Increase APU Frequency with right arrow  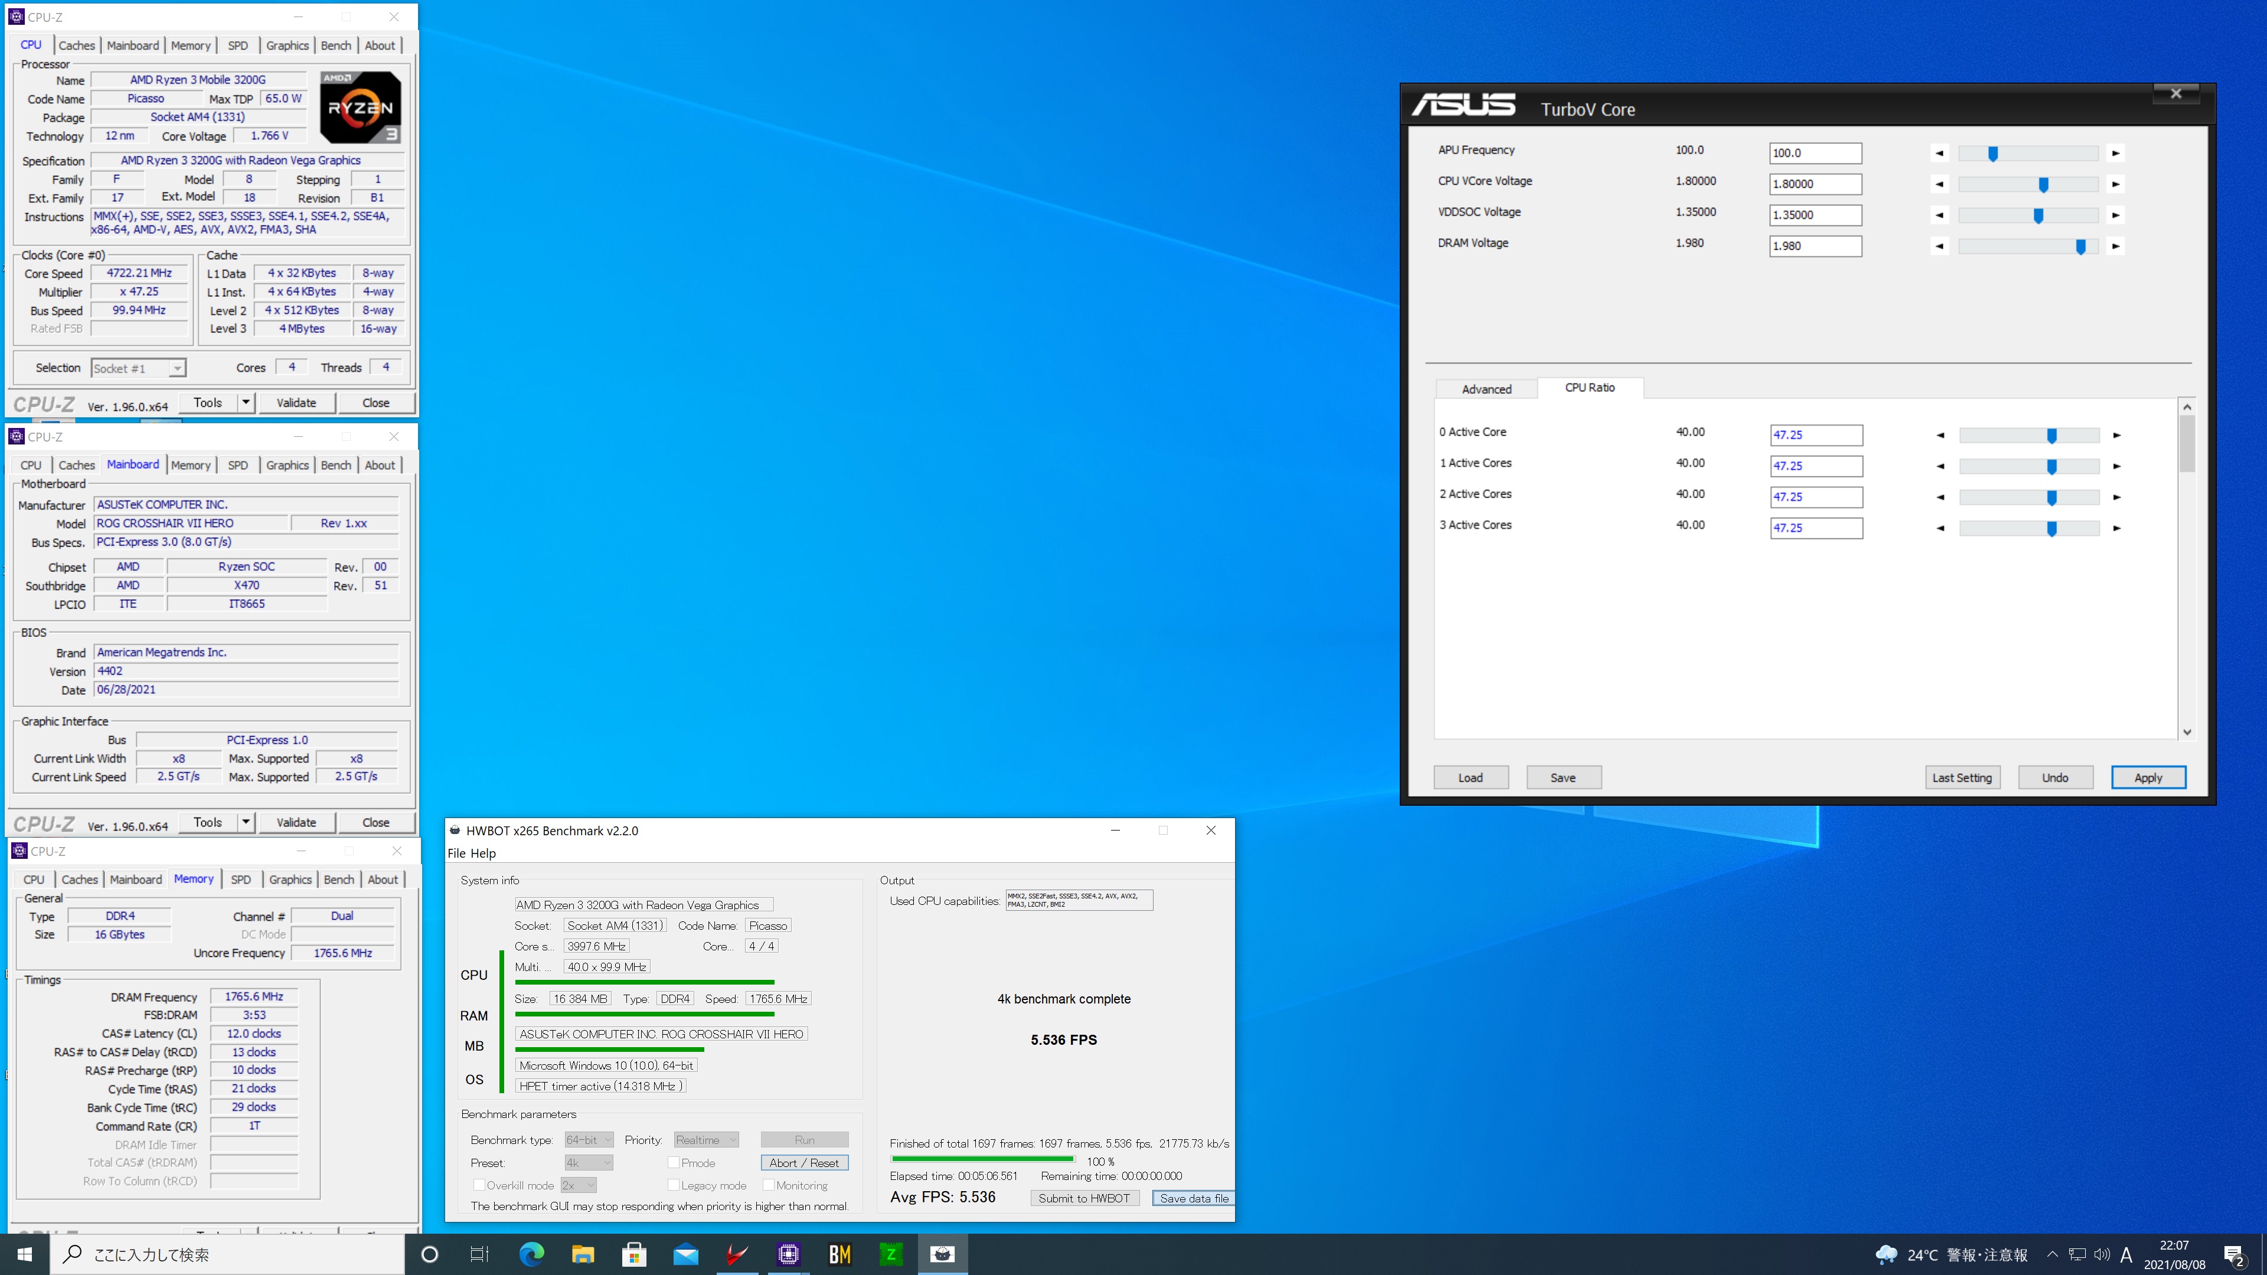click(x=2116, y=153)
